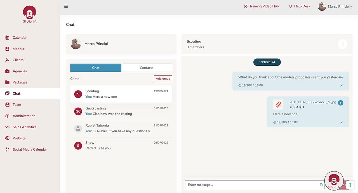This screenshot has height=193, width=358.
Task: Click the 19/10/2024 date badge
Action: (x=267, y=62)
